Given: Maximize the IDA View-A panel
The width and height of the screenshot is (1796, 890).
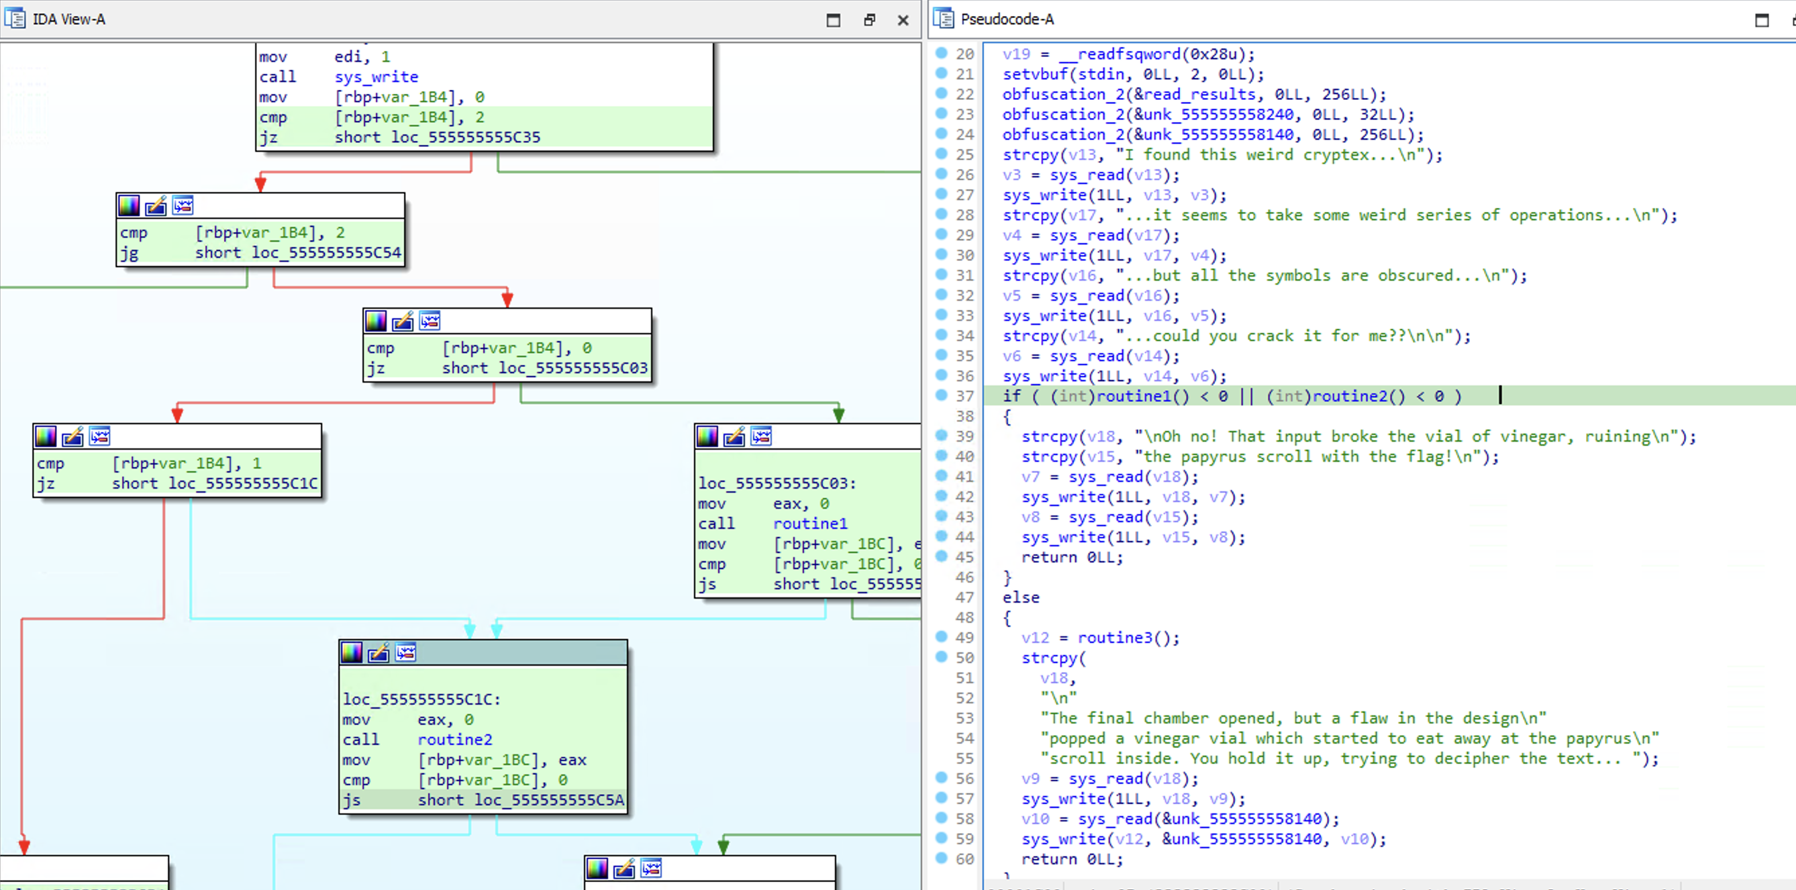Looking at the screenshot, I should coord(833,19).
